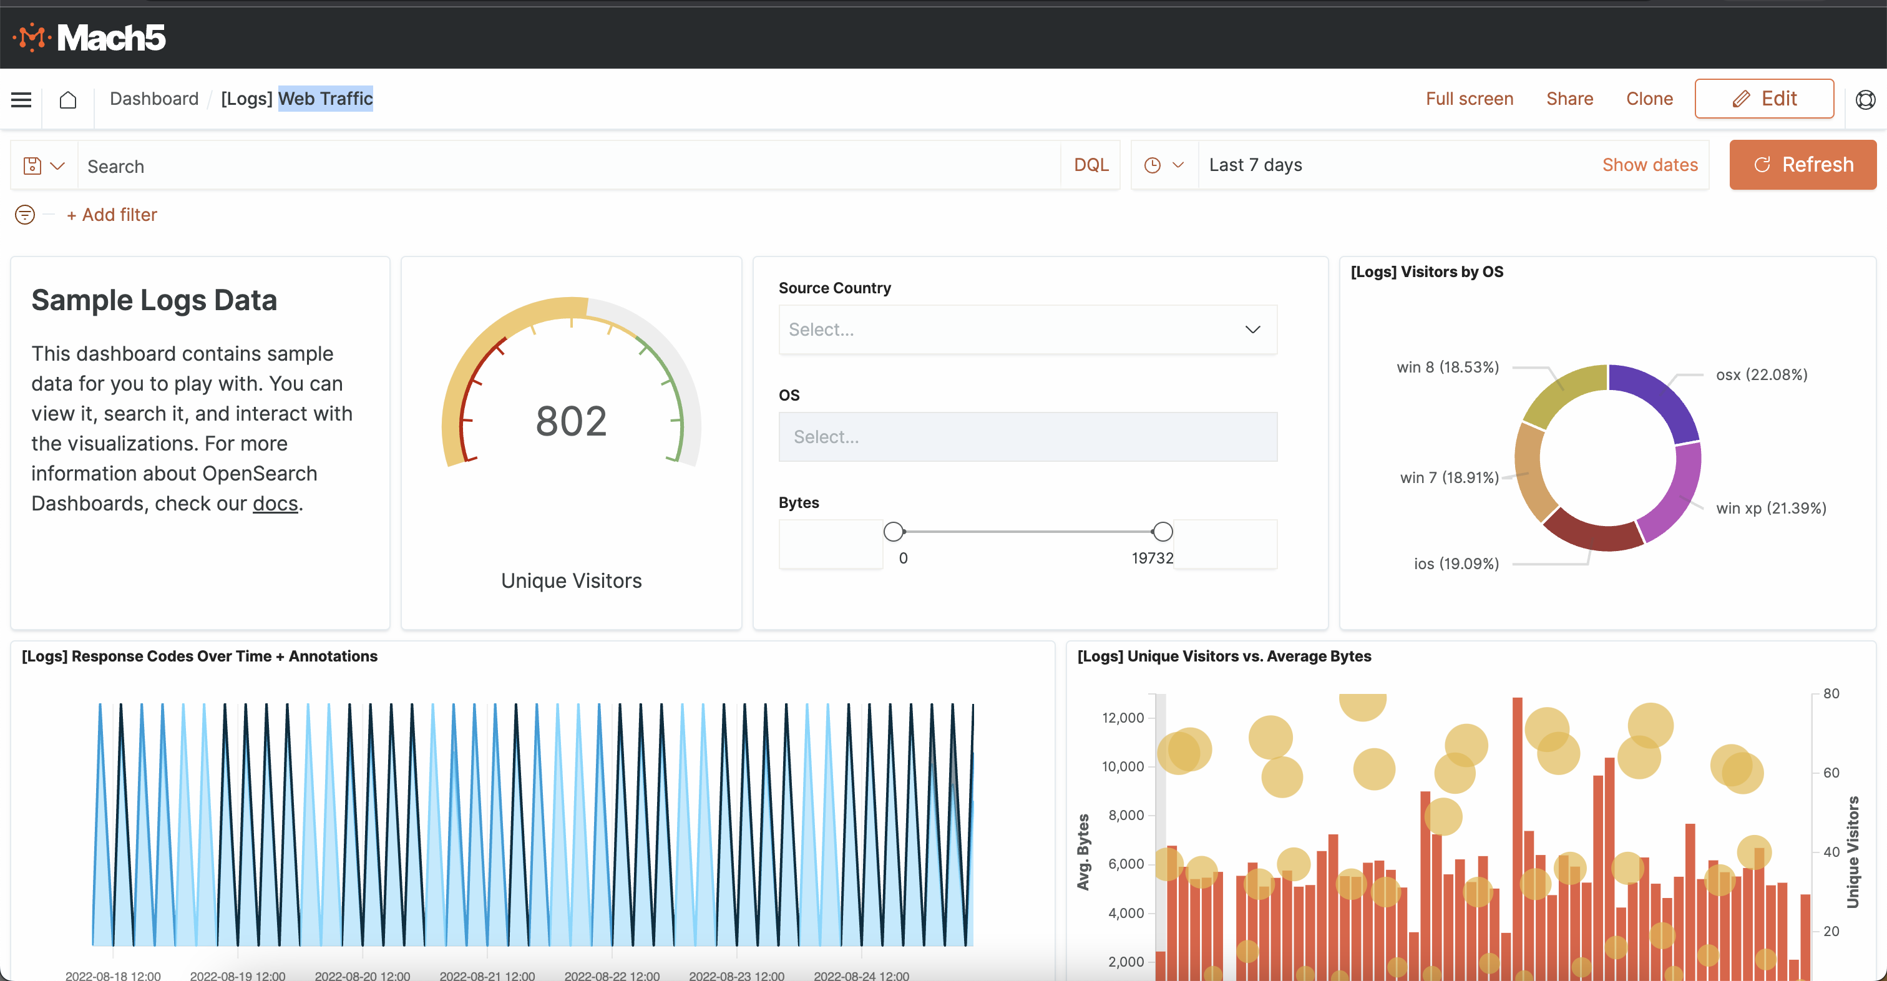Click Add filter to create a new filter
The height and width of the screenshot is (981, 1887).
[111, 215]
